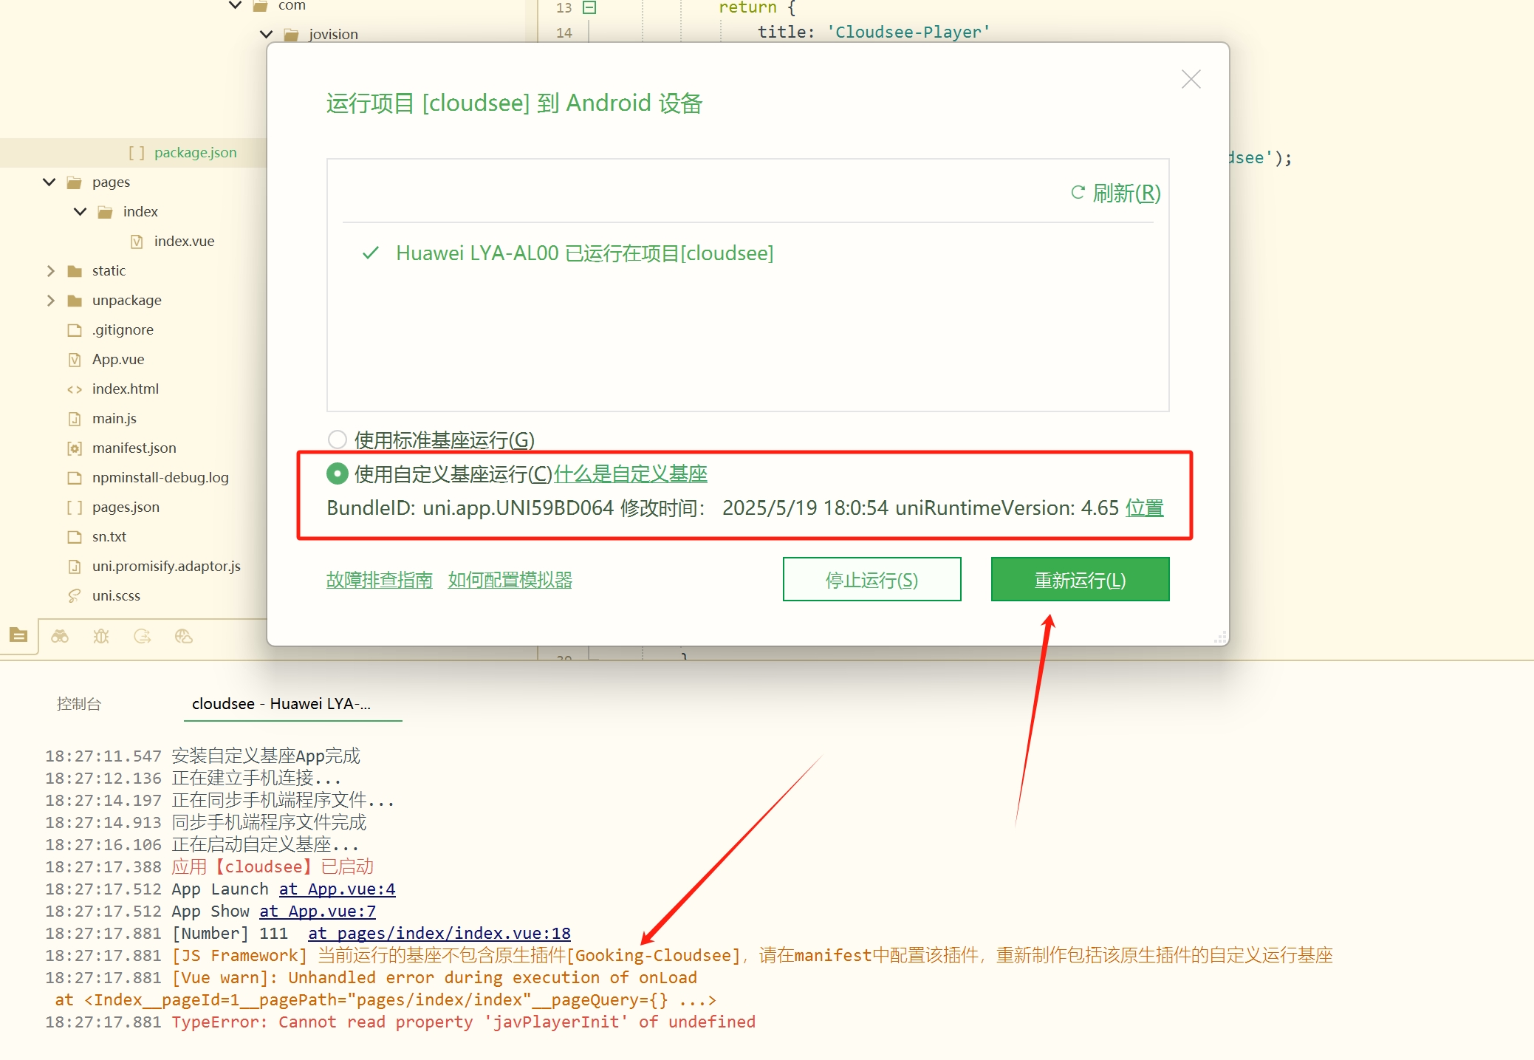Screen dimensions: 1534x1060
Task: Open the bug debug panel icon
Action: coord(101,636)
